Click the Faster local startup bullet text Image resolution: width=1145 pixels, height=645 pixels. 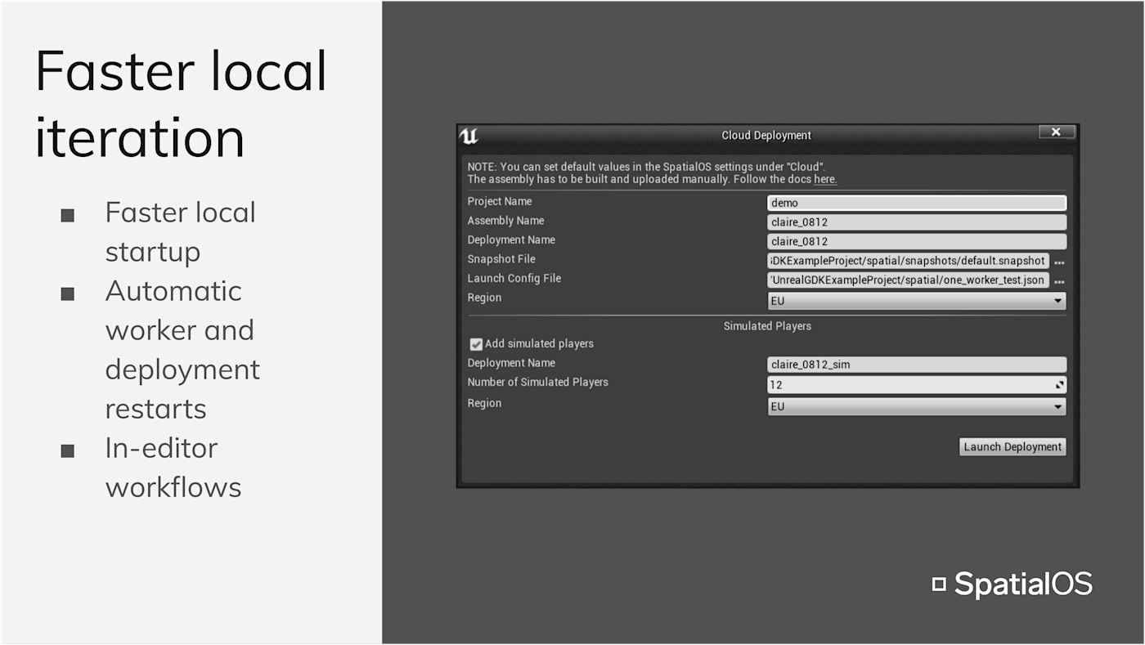181,232
